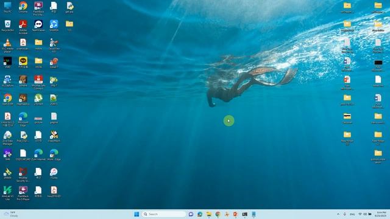
Task: Click the microphone icon in system tray
Action: (x=345, y=214)
